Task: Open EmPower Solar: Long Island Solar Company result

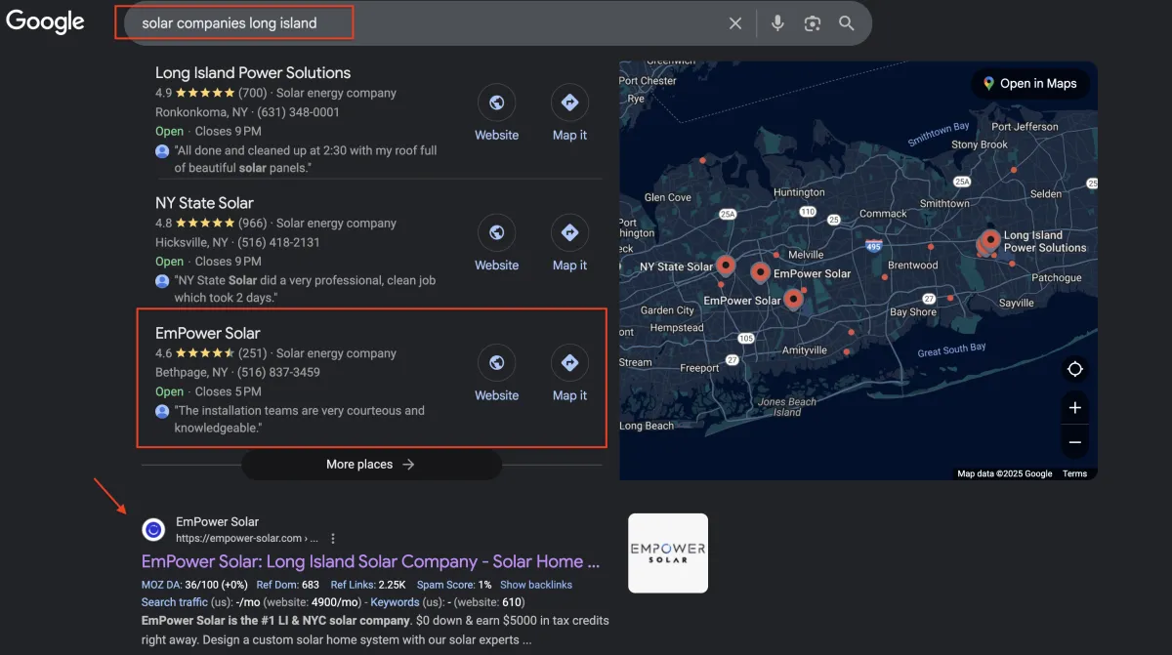Action: 370,561
